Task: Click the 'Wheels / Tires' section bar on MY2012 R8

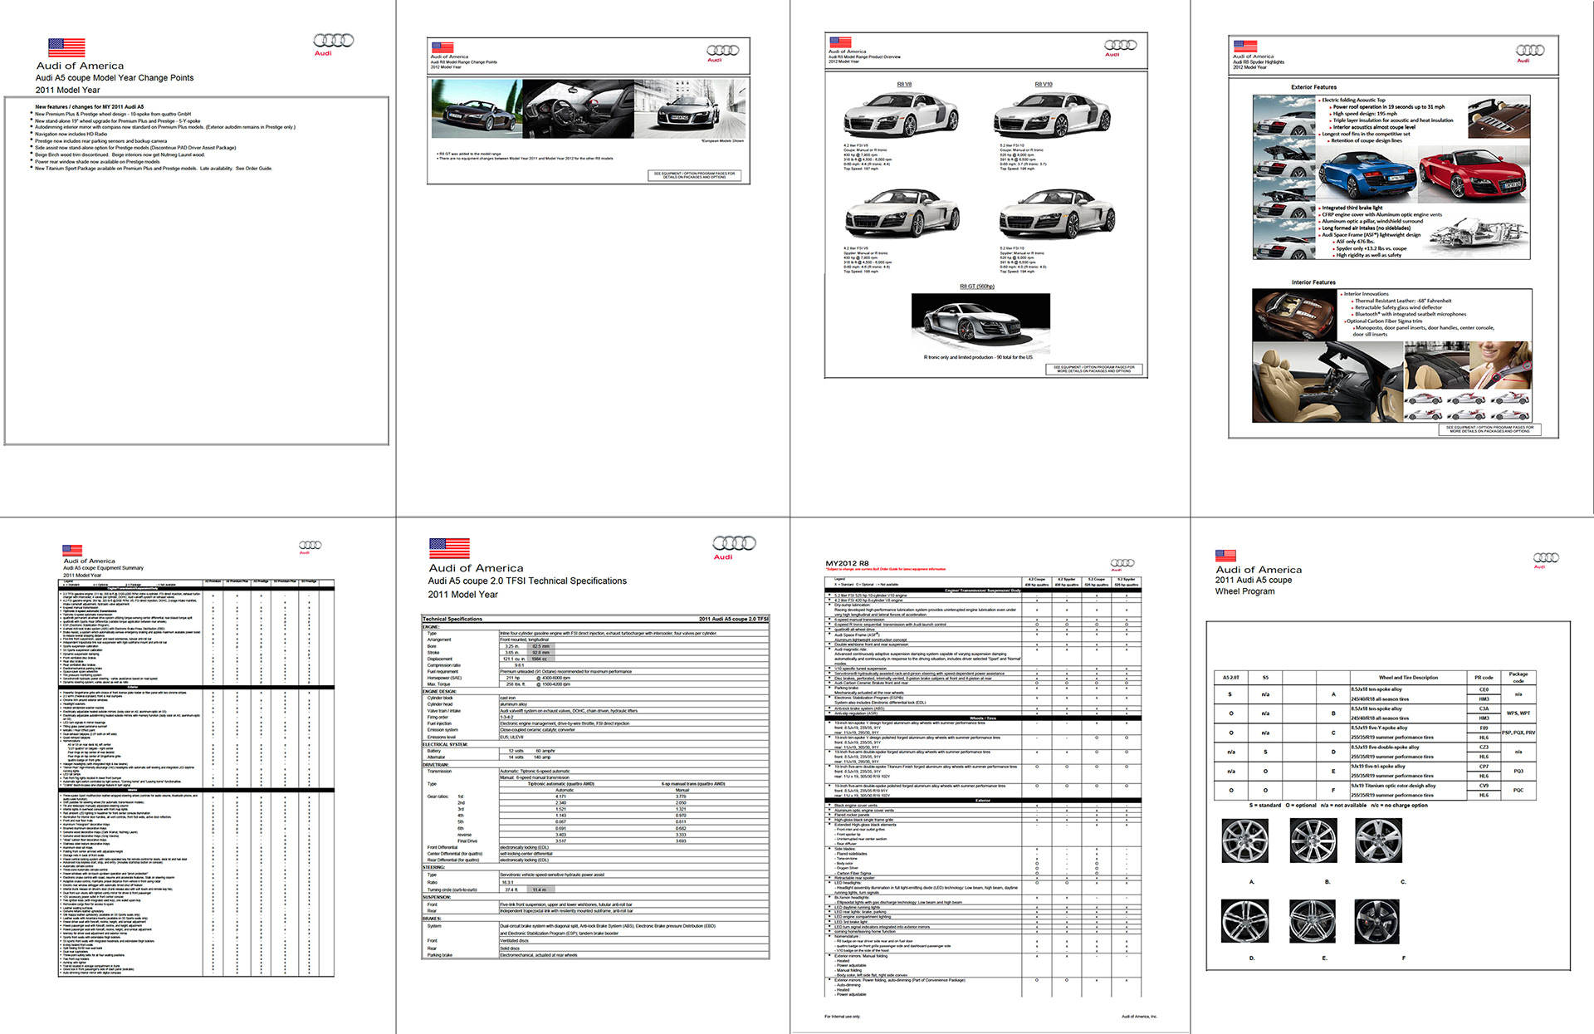Action: (983, 718)
